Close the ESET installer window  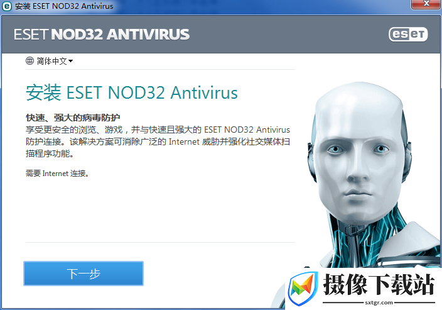point(426,4)
